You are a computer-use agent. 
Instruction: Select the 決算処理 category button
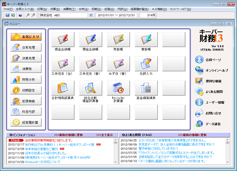click(26, 58)
